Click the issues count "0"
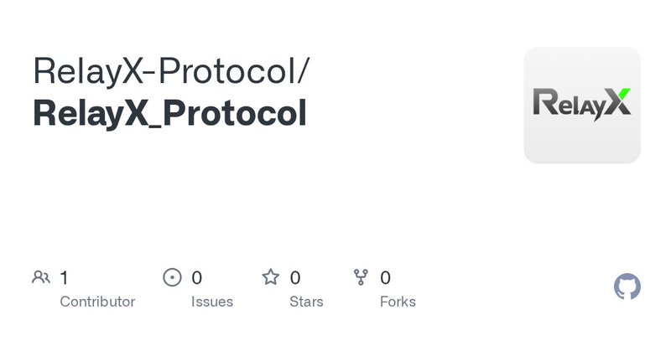Viewport: 671px width, 351px height. click(x=197, y=277)
